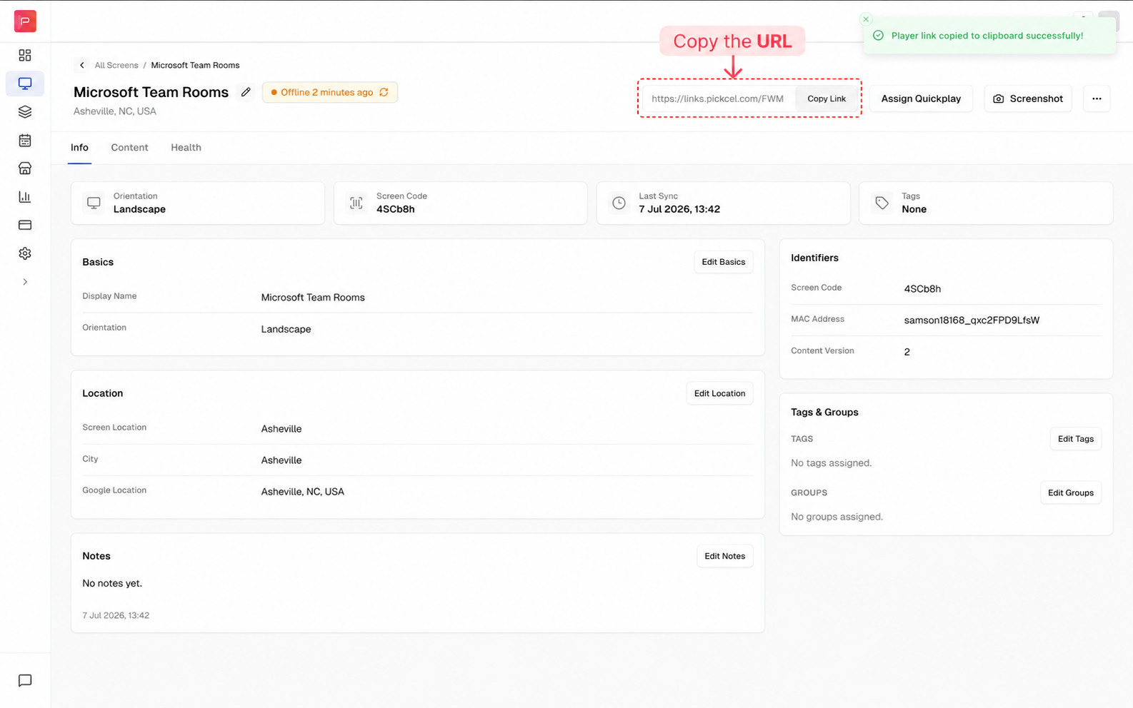The height and width of the screenshot is (708, 1133).
Task: Switch to the Info tab
Action: (x=79, y=148)
